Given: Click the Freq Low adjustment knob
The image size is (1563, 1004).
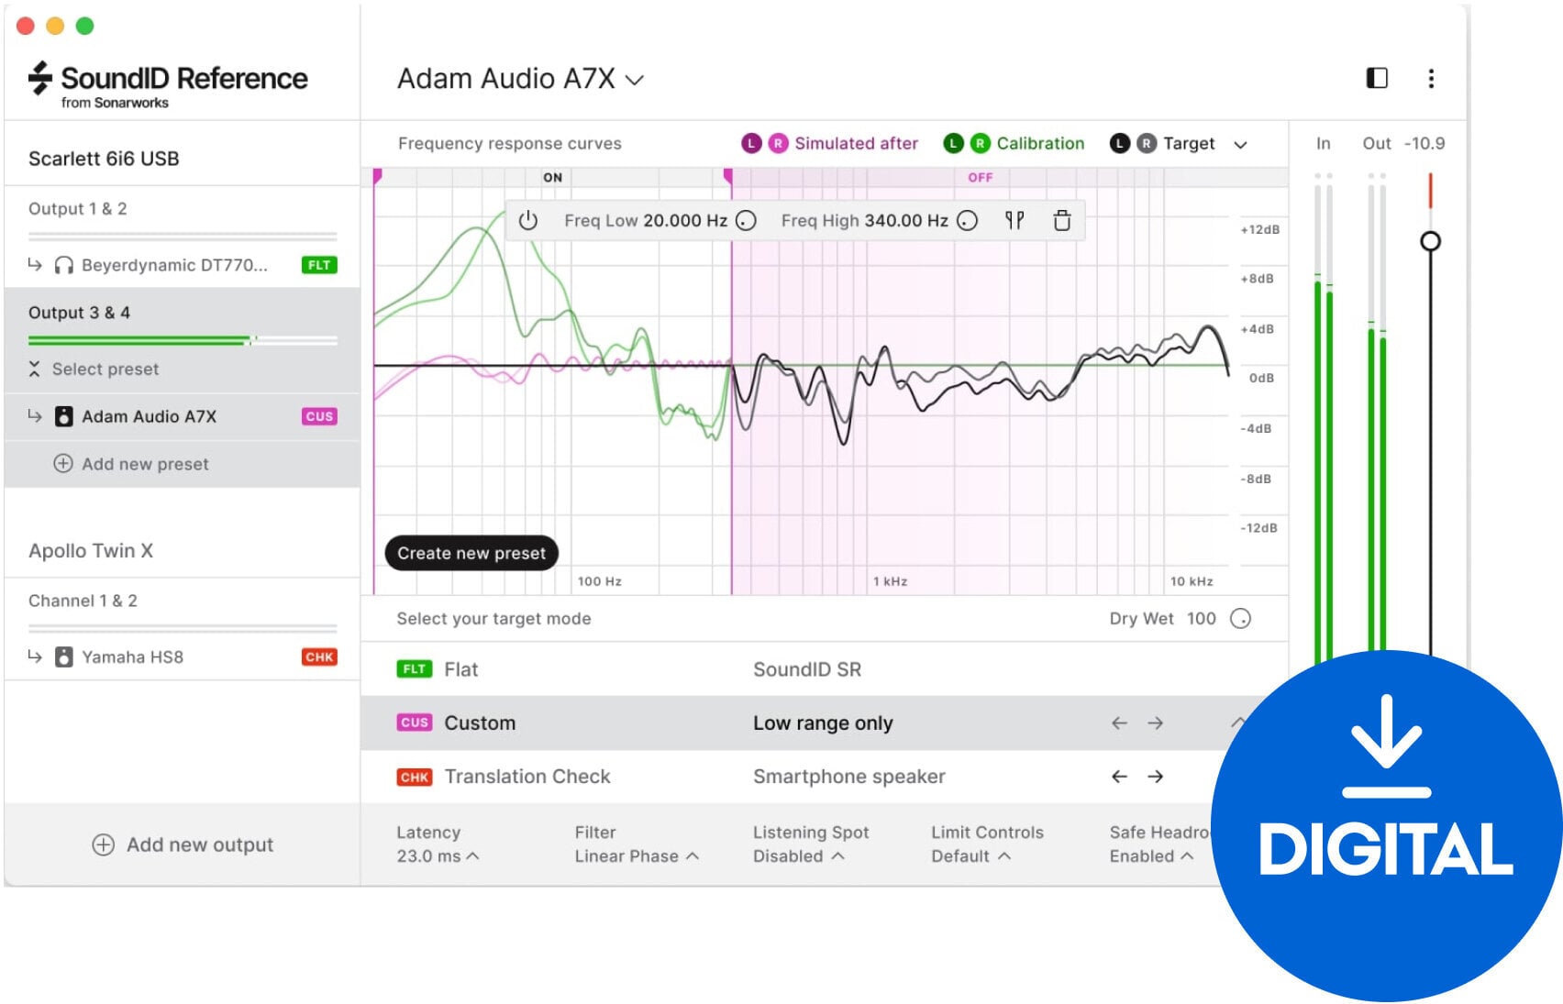Looking at the screenshot, I should (747, 221).
